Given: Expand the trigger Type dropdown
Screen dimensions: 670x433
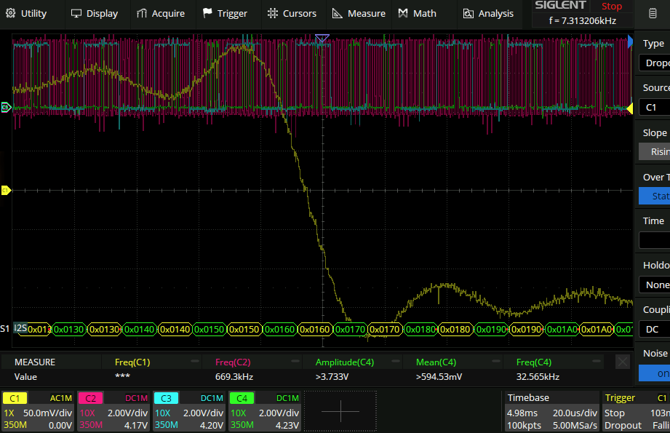Looking at the screenshot, I should click(654, 63).
